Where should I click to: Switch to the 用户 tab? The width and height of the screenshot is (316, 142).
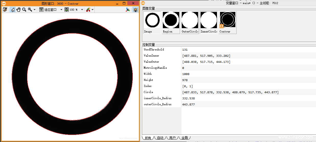coord(172,138)
